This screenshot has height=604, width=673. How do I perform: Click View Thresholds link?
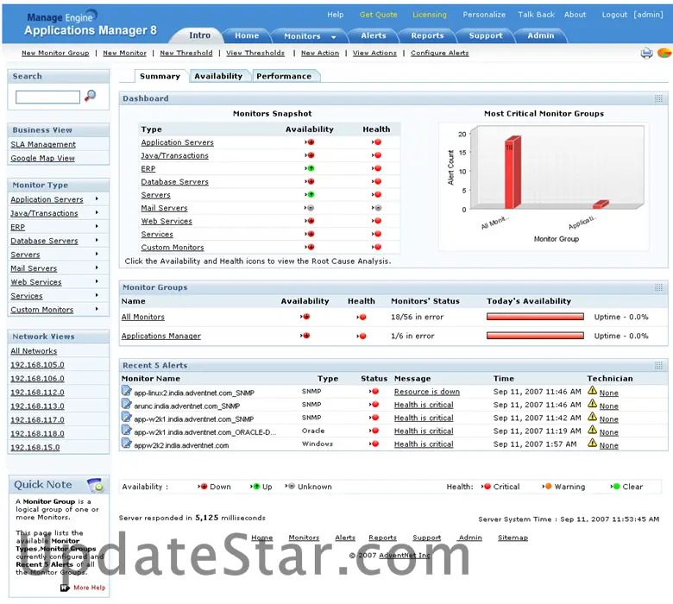(255, 53)
